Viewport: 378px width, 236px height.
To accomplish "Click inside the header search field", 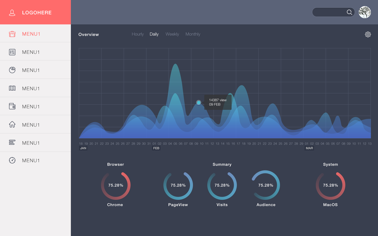I will click(x=333, y=12).
